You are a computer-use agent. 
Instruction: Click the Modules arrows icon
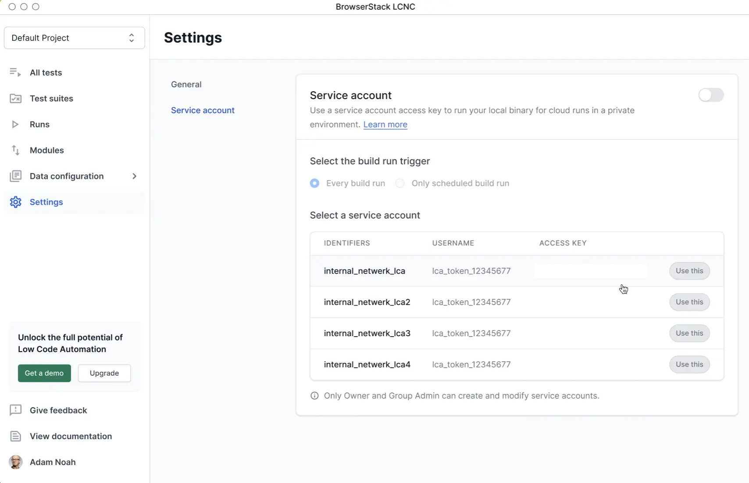15,150
